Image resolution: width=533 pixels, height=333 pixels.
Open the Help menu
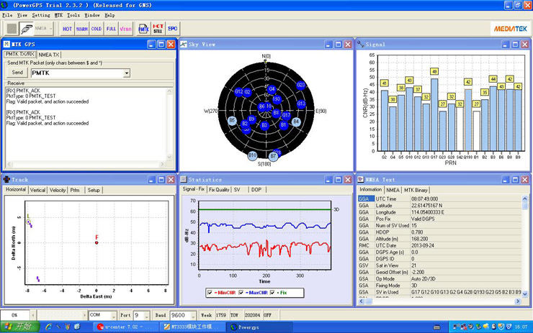tap(109, 15)
